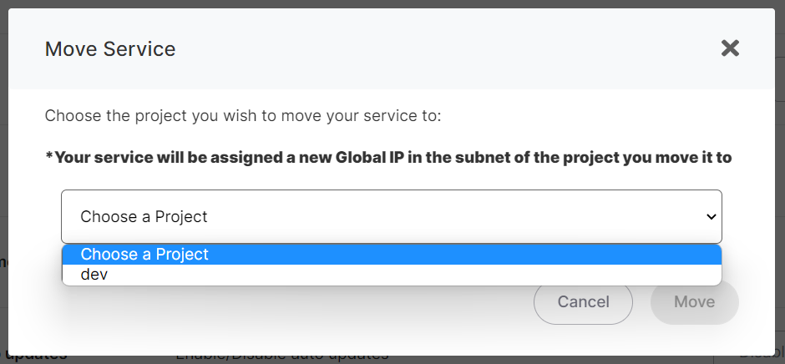Click the project dropdown chevron arrow

coord(712,216)
